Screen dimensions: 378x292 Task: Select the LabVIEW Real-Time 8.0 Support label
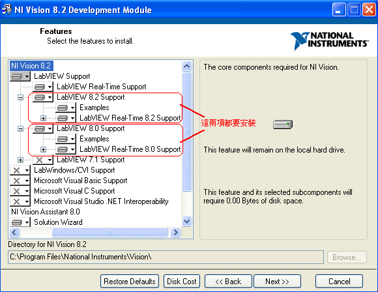tap(130, 149)
